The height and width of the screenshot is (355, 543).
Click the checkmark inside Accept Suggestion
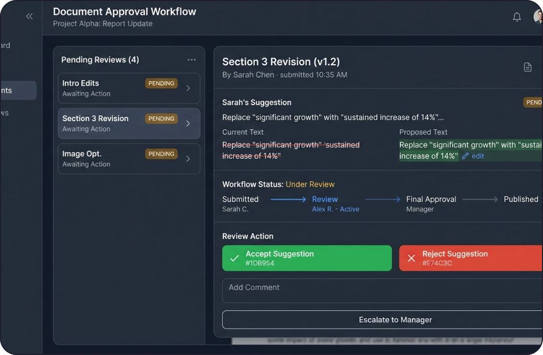(234, 258)
